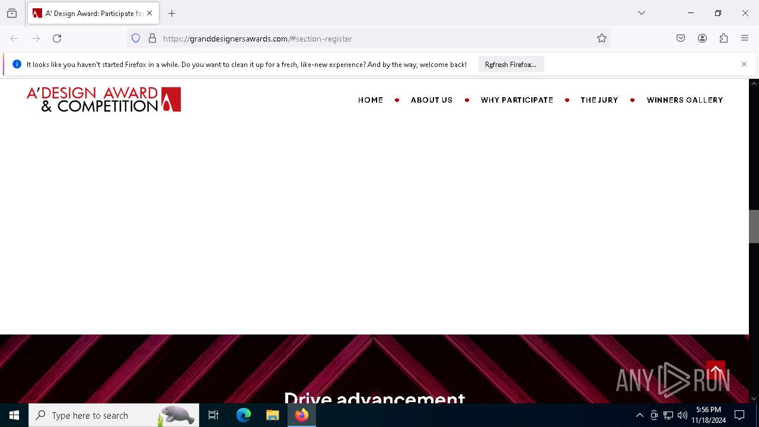
Task: Open the Firefox account icon
Action: pos(702,39)
